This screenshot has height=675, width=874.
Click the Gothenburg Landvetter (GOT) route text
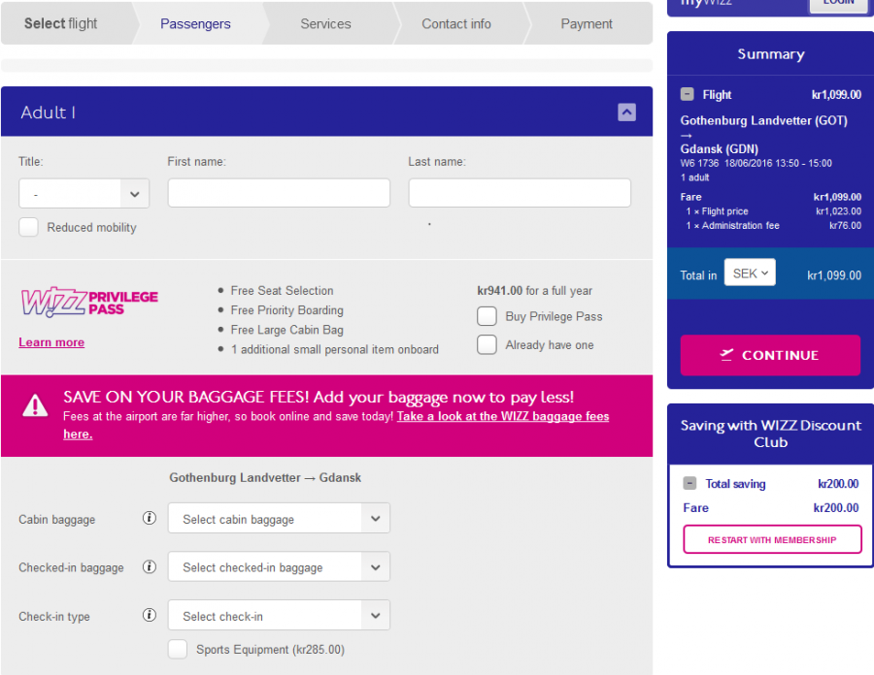[x=763, y=121]
